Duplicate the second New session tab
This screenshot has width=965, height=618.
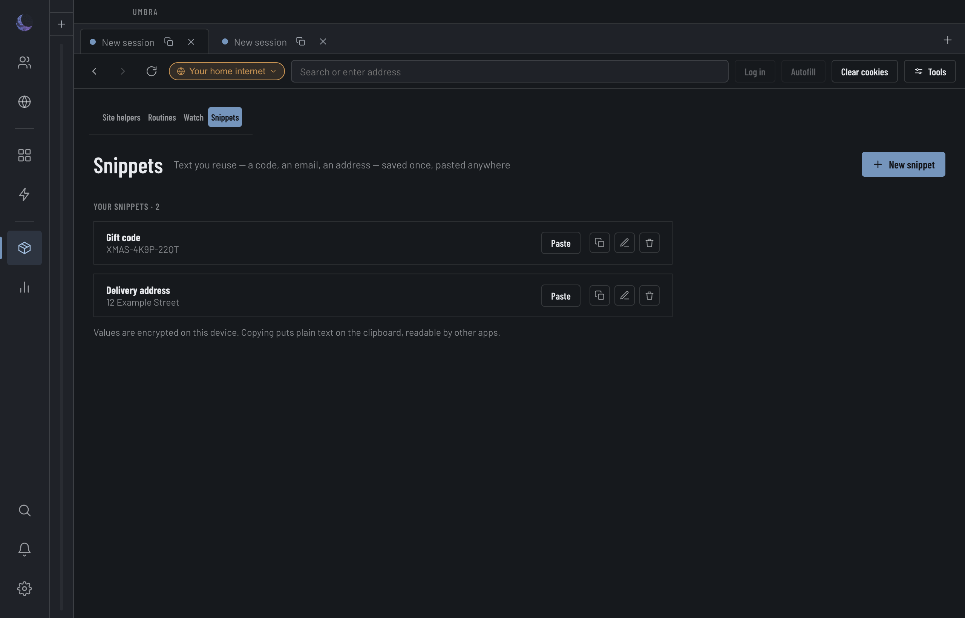tap(301, 41)
